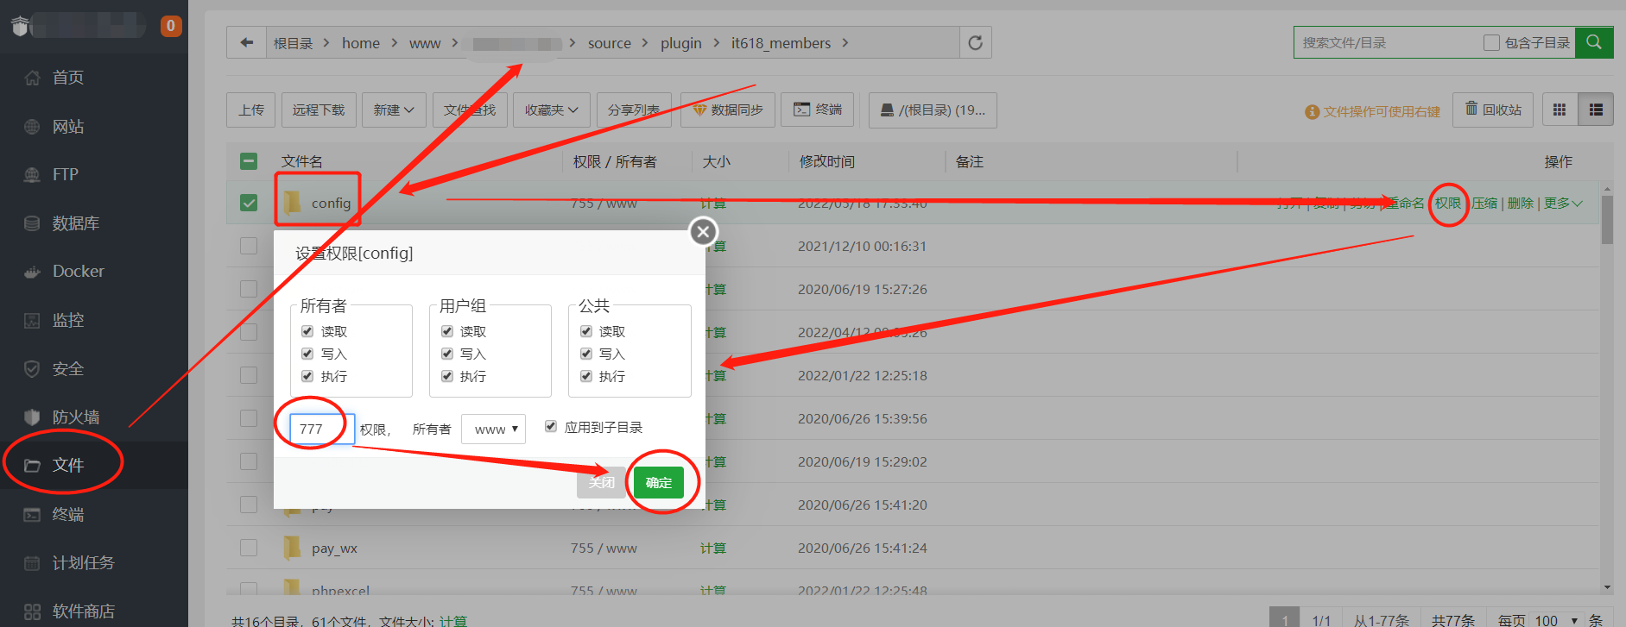Switch to grid icon view
Image resolution: width=1626 pixels, height=627 pixels.
coord(1560,110)
